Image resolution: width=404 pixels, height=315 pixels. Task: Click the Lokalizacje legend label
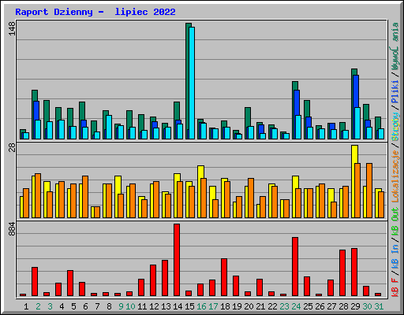[395, 176]
